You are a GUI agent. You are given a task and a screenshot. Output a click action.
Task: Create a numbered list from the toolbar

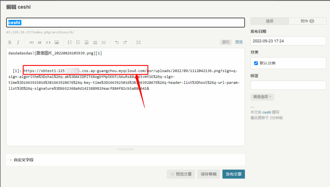click(x=70, y=42)
